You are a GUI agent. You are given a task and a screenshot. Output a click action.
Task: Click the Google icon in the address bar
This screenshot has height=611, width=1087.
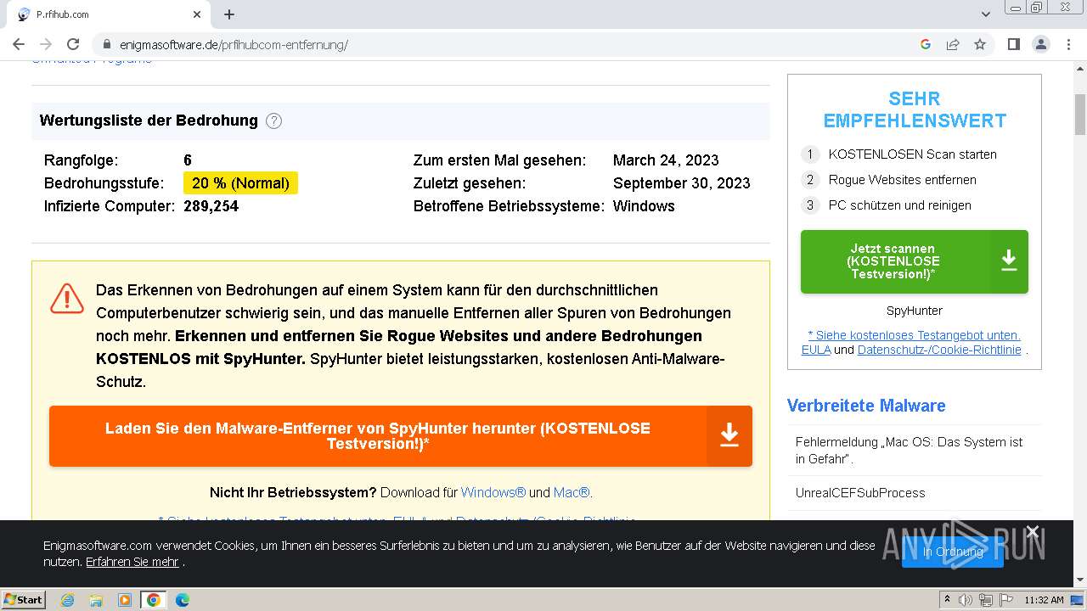click(x=926, y=44)
